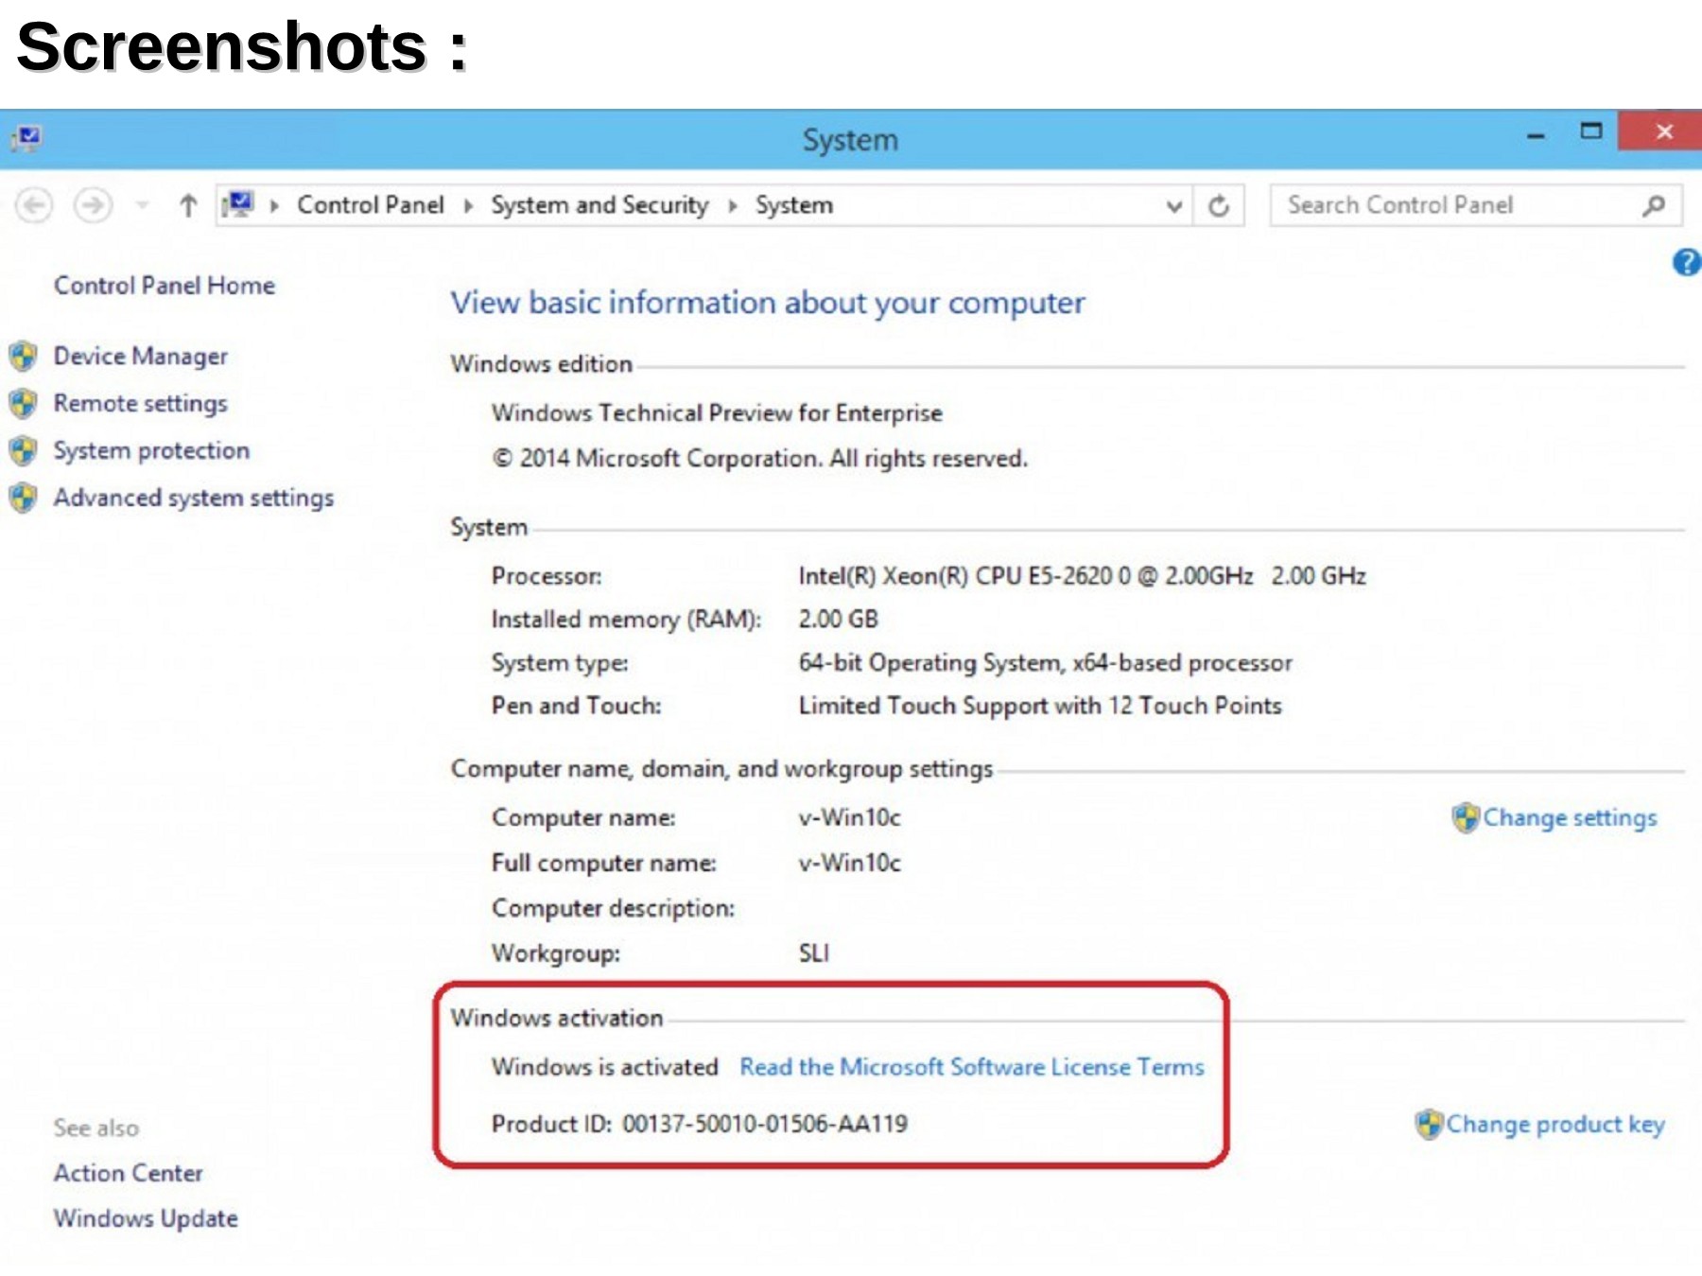This screenshot has width=1702, height=1276.
Task: Click the Refresh button in address bar
Action: [1219, 205]
